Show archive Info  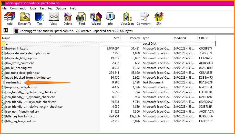110,19
